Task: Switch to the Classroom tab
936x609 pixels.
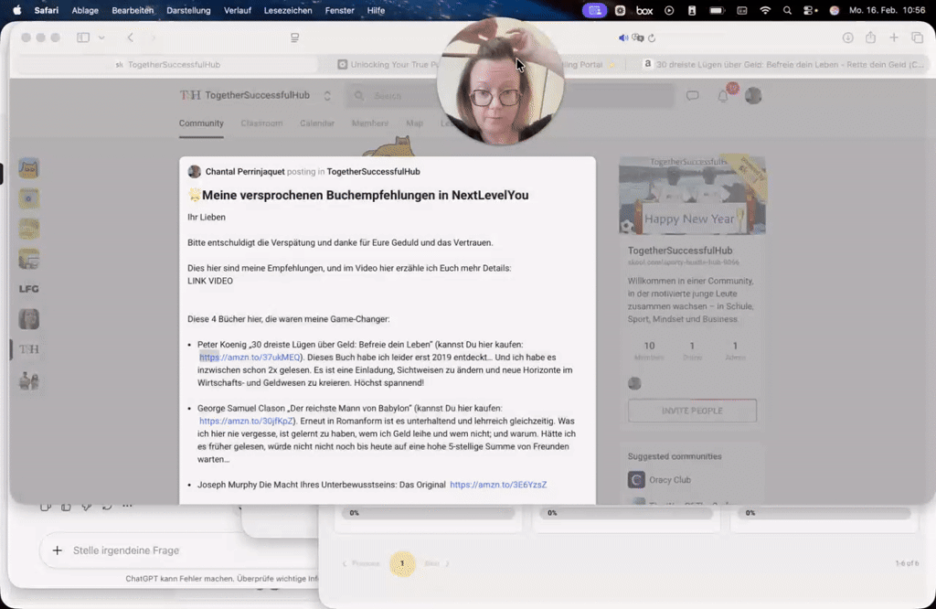Action: pyautogui.click(x=260, y=123)
